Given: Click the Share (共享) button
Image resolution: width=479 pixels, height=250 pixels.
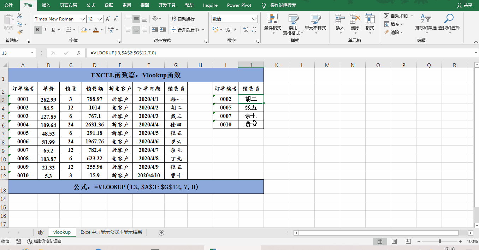Looking at the screenshot, I should click(x=465, y=5).
